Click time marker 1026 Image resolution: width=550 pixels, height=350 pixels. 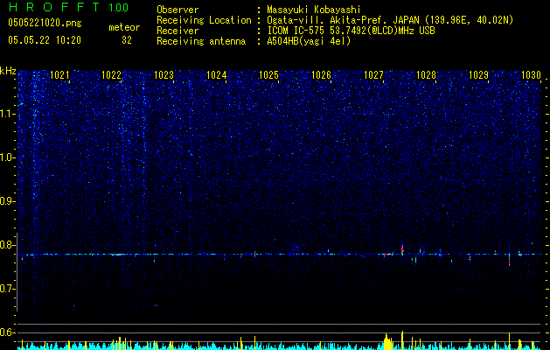pos(321,75)
